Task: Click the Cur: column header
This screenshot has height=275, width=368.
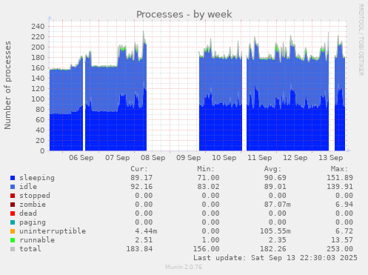Action: pyautogui.click(x=139, y=169)
